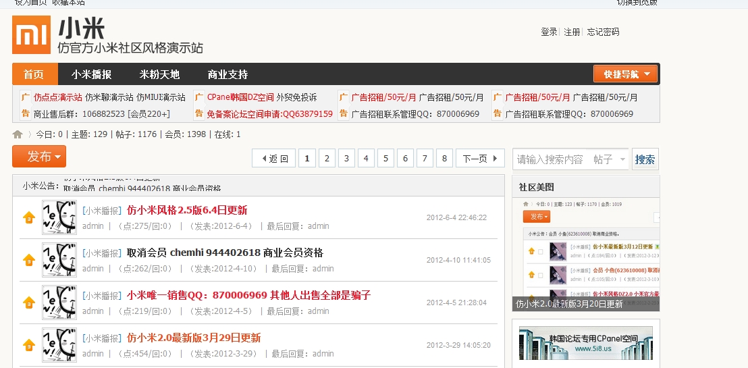This screenshot has height=368, width=748.
Task: Click last-reply admin on 小米唯一销售QQ thread
Action: (318, 311)
